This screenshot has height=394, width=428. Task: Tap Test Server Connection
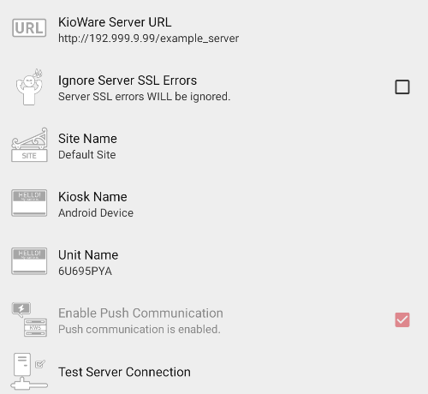(214, 372)
